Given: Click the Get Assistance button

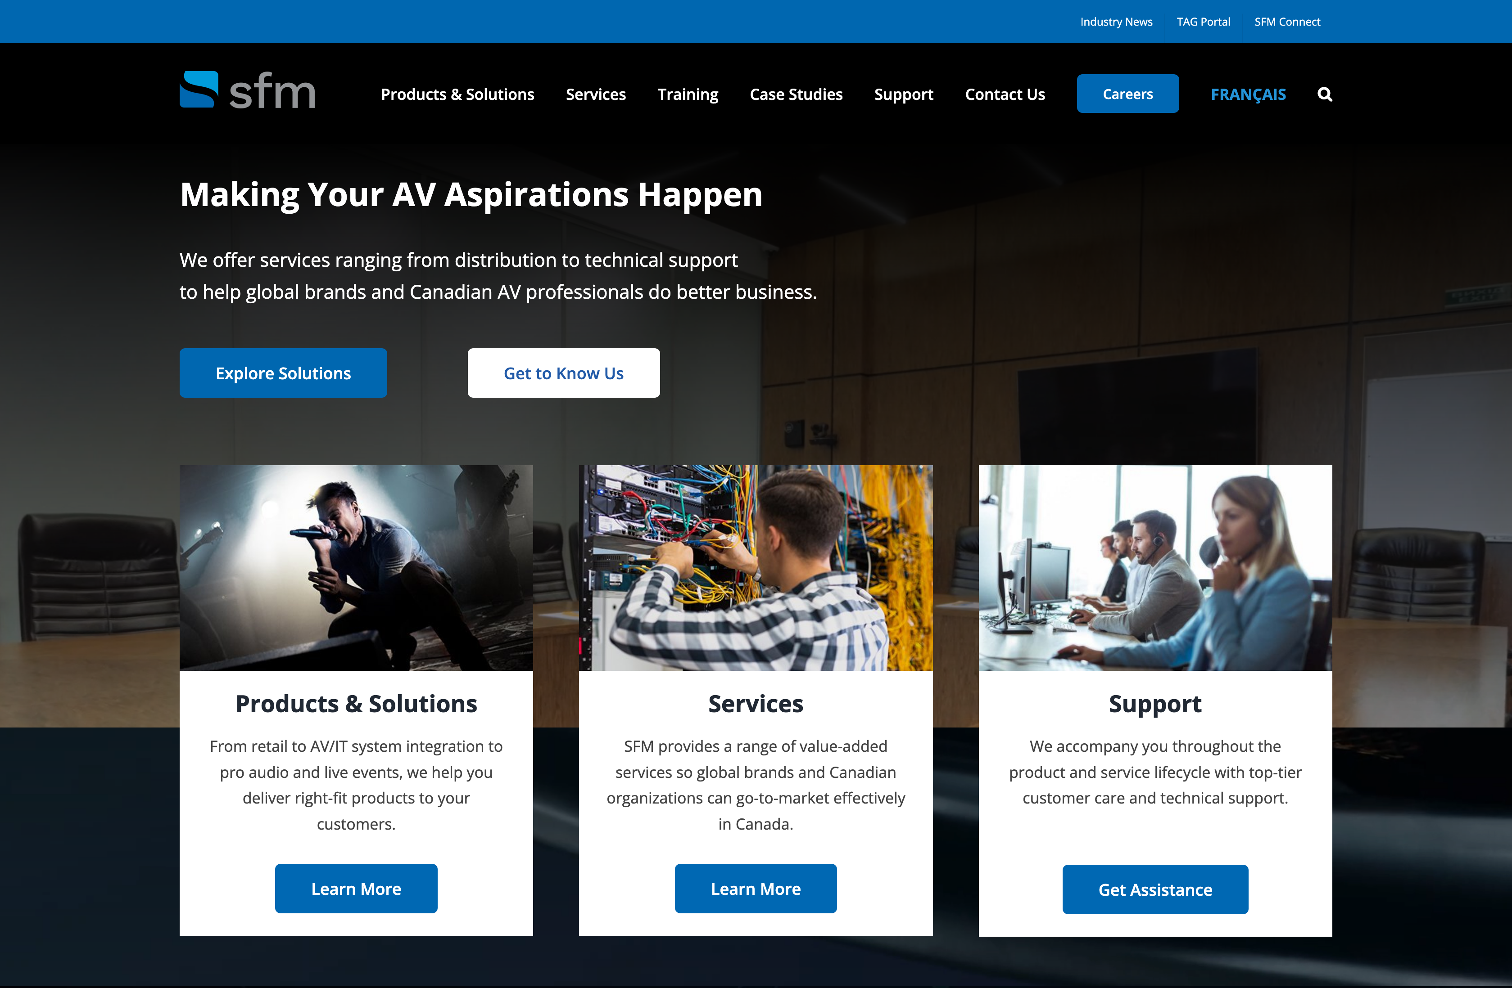Looking at the screenshot, I should click(x=1155, y=889).
